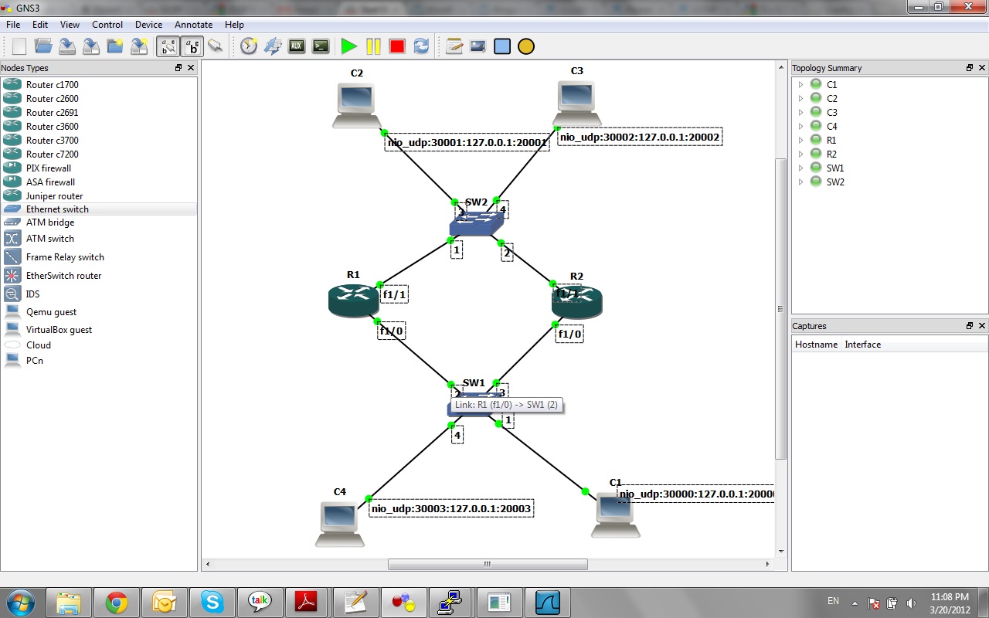The width and height of the screenshot is (989, 618).
Task: Suspend all devices with yellow pause button
Action: click(x=373, y=46)
